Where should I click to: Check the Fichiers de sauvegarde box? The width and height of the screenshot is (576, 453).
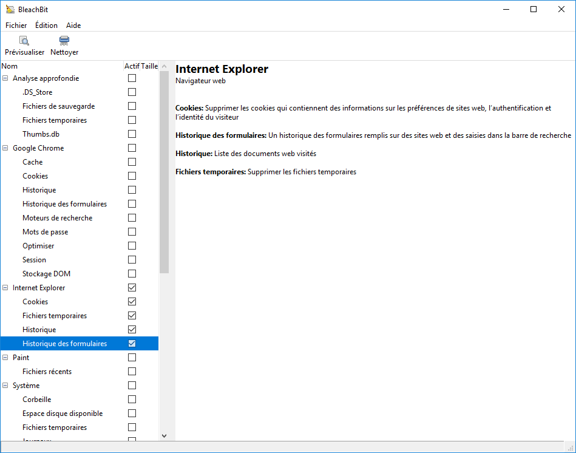pos(132,106)
